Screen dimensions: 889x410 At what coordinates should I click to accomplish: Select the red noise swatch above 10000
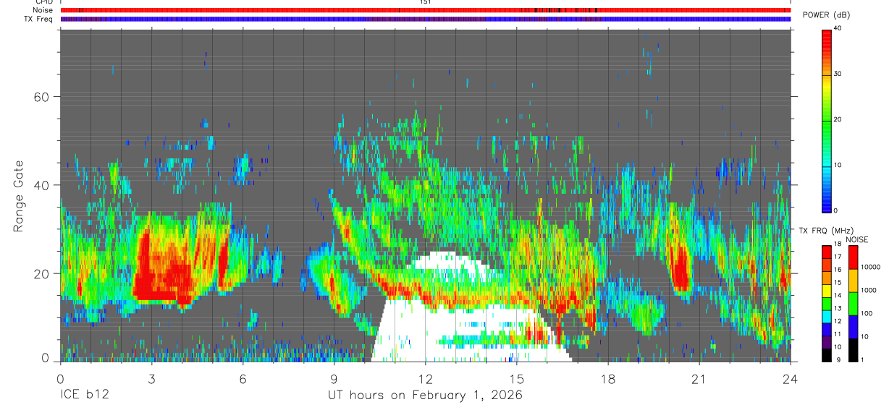tap(852, 257)
